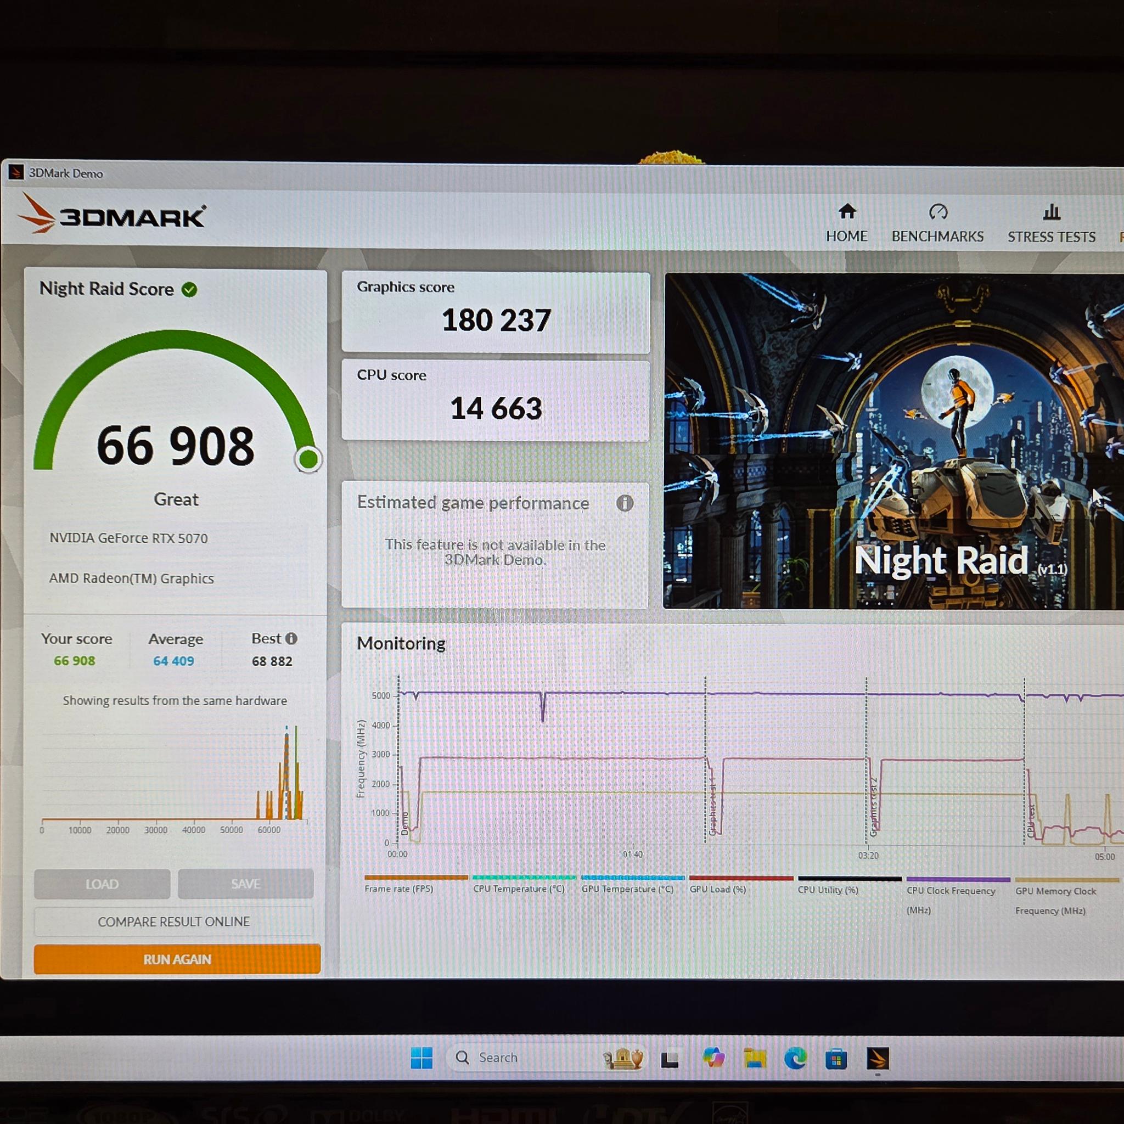Click the 3DMark Demo title bar icon
The height and width of the screenshot is (1124, 1124).
16,172
